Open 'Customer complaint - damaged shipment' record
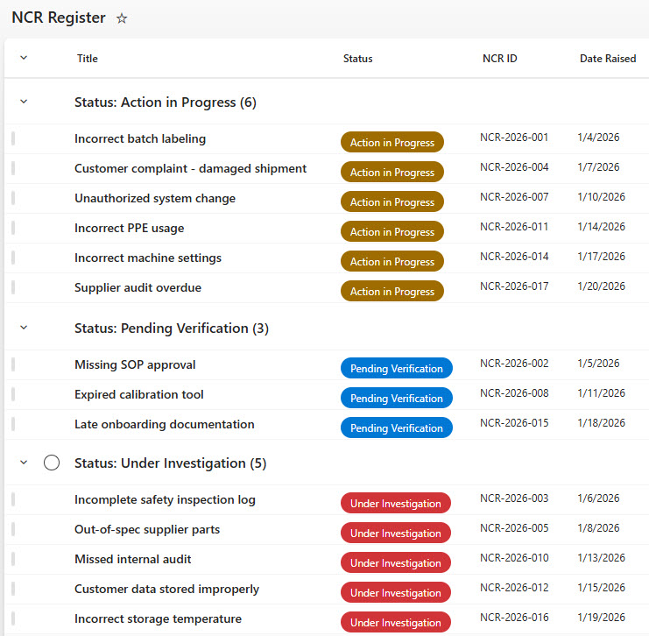This screenshot has width=649, height=636. pyautogui.click(x=190, y=168)
